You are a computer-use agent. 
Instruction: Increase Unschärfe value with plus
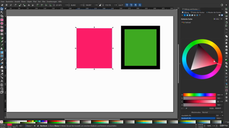tap(223, 116)
